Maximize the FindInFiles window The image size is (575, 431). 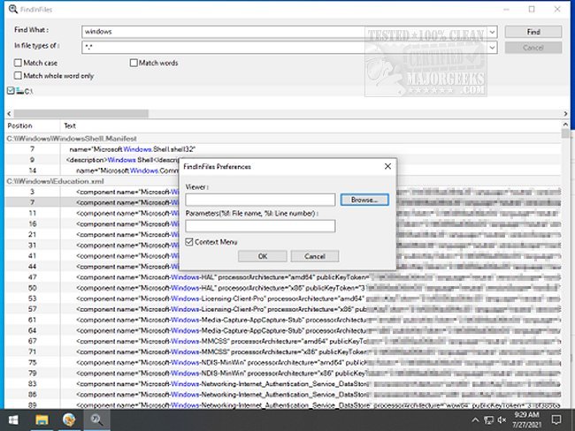tap(532, 9)
